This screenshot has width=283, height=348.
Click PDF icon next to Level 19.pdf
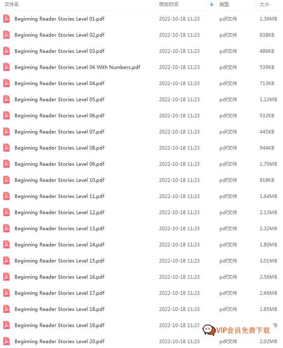[x=7, y=325]
